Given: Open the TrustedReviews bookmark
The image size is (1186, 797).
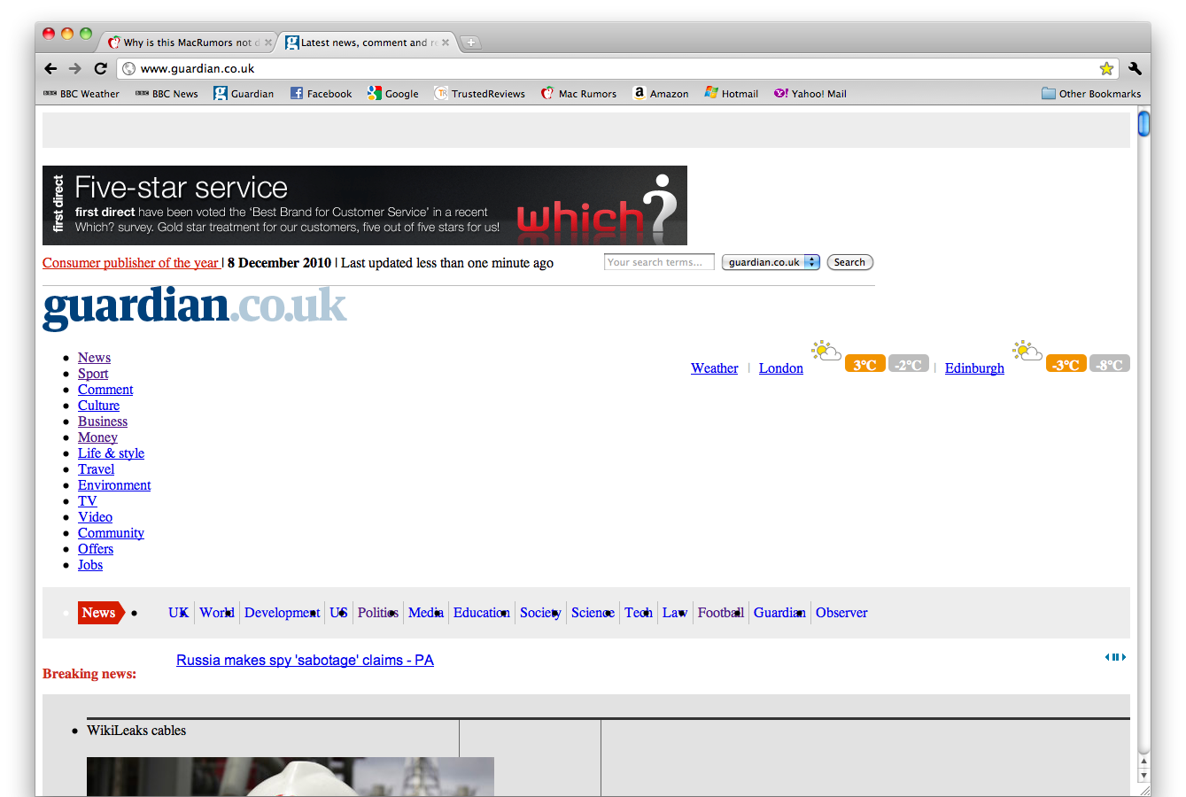Looking at the screenshot, I should pyautogui.click(x=479, y=93).
